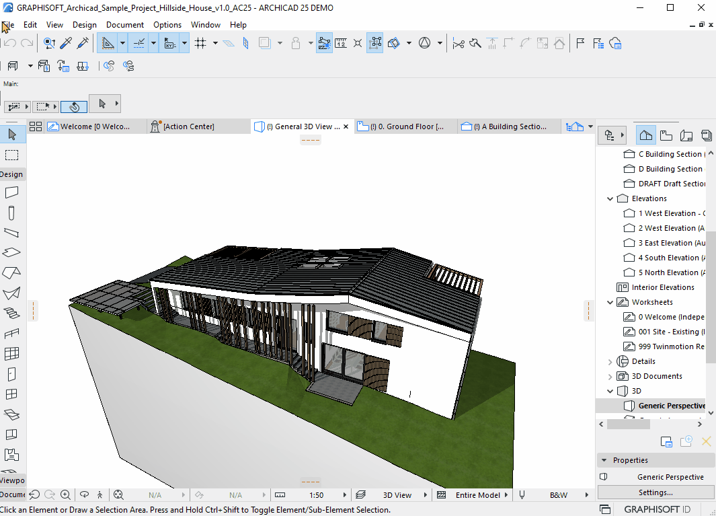
Task: Click the Inject Parameters syringe icon
Action: click(83, 43)
